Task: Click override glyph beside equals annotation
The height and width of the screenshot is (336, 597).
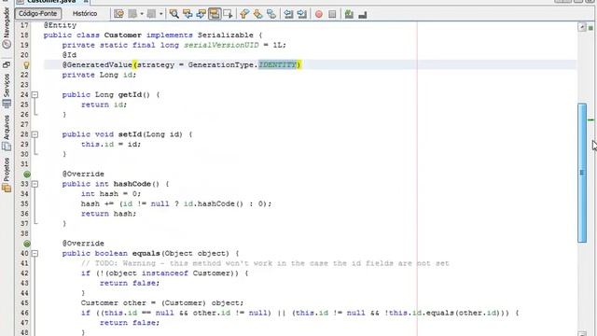Action: 27,244
